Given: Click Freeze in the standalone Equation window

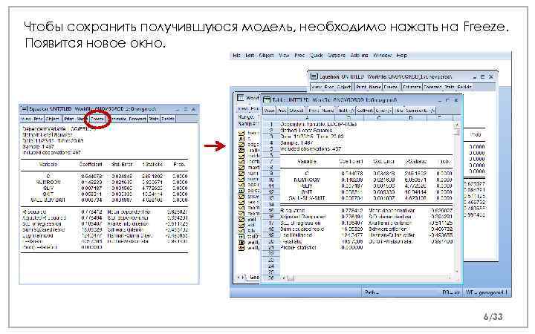Looking at the screenshot, I should (x=97, y=119).
